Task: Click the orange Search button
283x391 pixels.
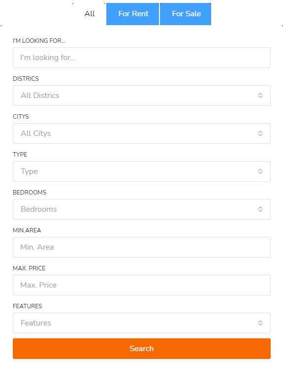Action: pyautogui.click(x=142, y=349)
